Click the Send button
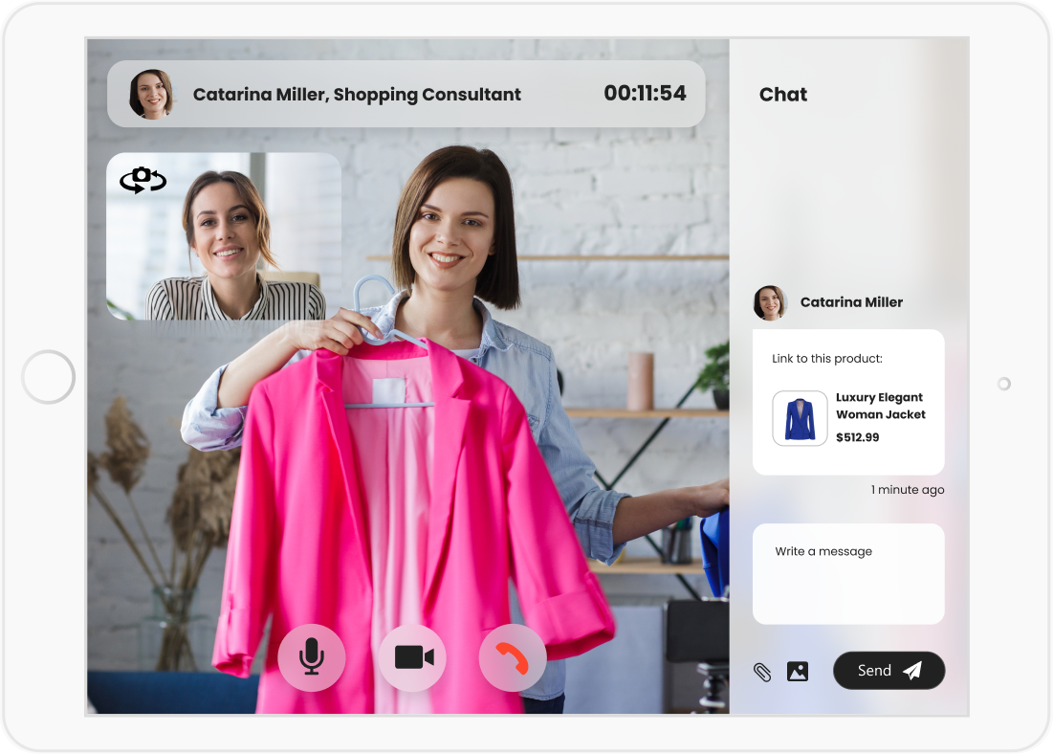1053x754 pixels. tap(888, 671)
